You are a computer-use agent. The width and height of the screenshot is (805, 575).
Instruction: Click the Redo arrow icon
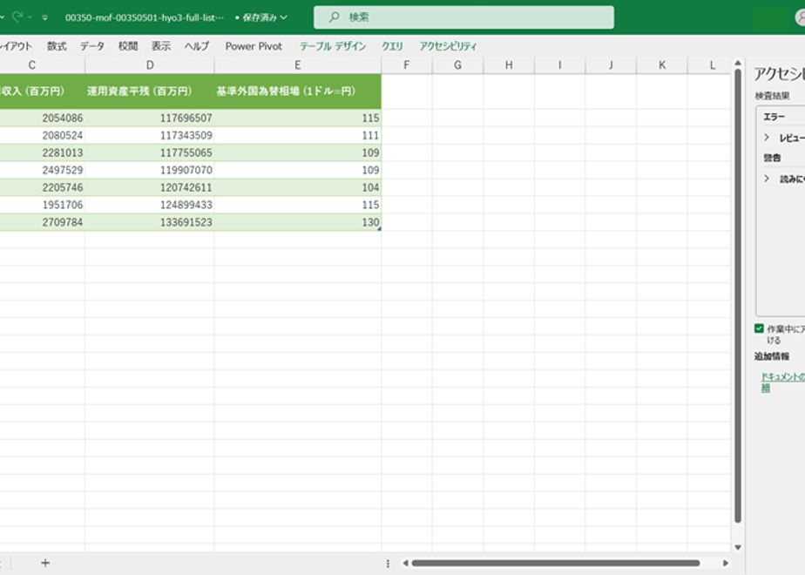[17, 17]
